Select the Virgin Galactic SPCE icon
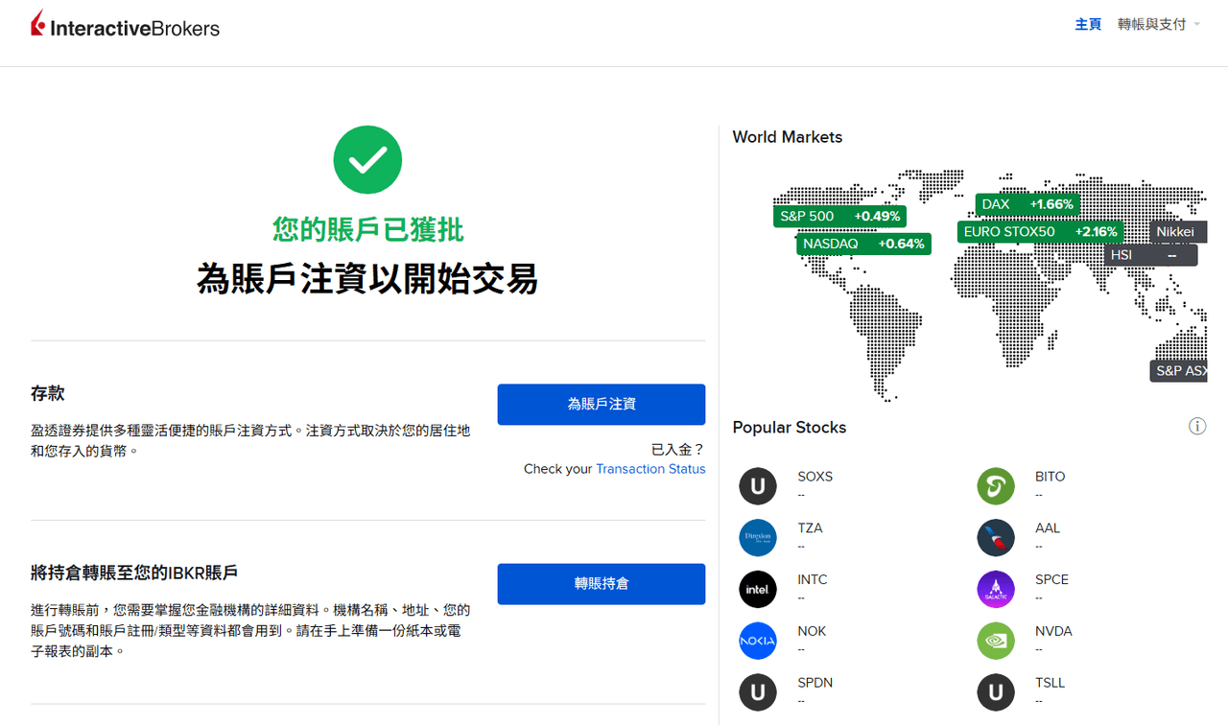Viewport: 1228px width, 725px height. tap(996, 590)
